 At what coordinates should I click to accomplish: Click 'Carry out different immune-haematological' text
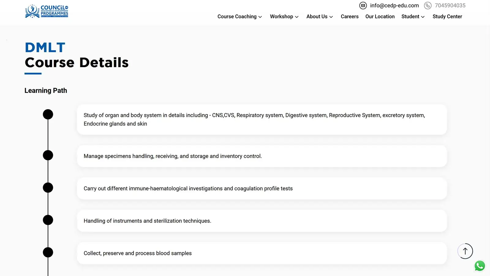click(188, 189)
